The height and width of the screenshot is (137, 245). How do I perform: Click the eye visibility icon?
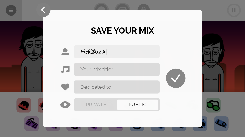(65, 105)
